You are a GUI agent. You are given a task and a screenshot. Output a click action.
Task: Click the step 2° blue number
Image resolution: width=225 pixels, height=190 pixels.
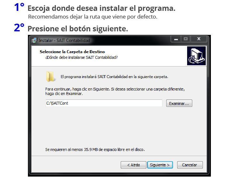pos(19,28)
